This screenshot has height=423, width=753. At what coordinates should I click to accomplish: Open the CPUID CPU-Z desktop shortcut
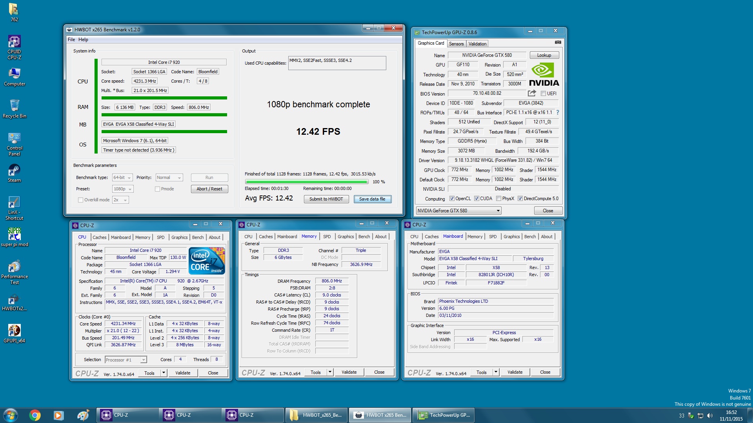tap(14, 47)
